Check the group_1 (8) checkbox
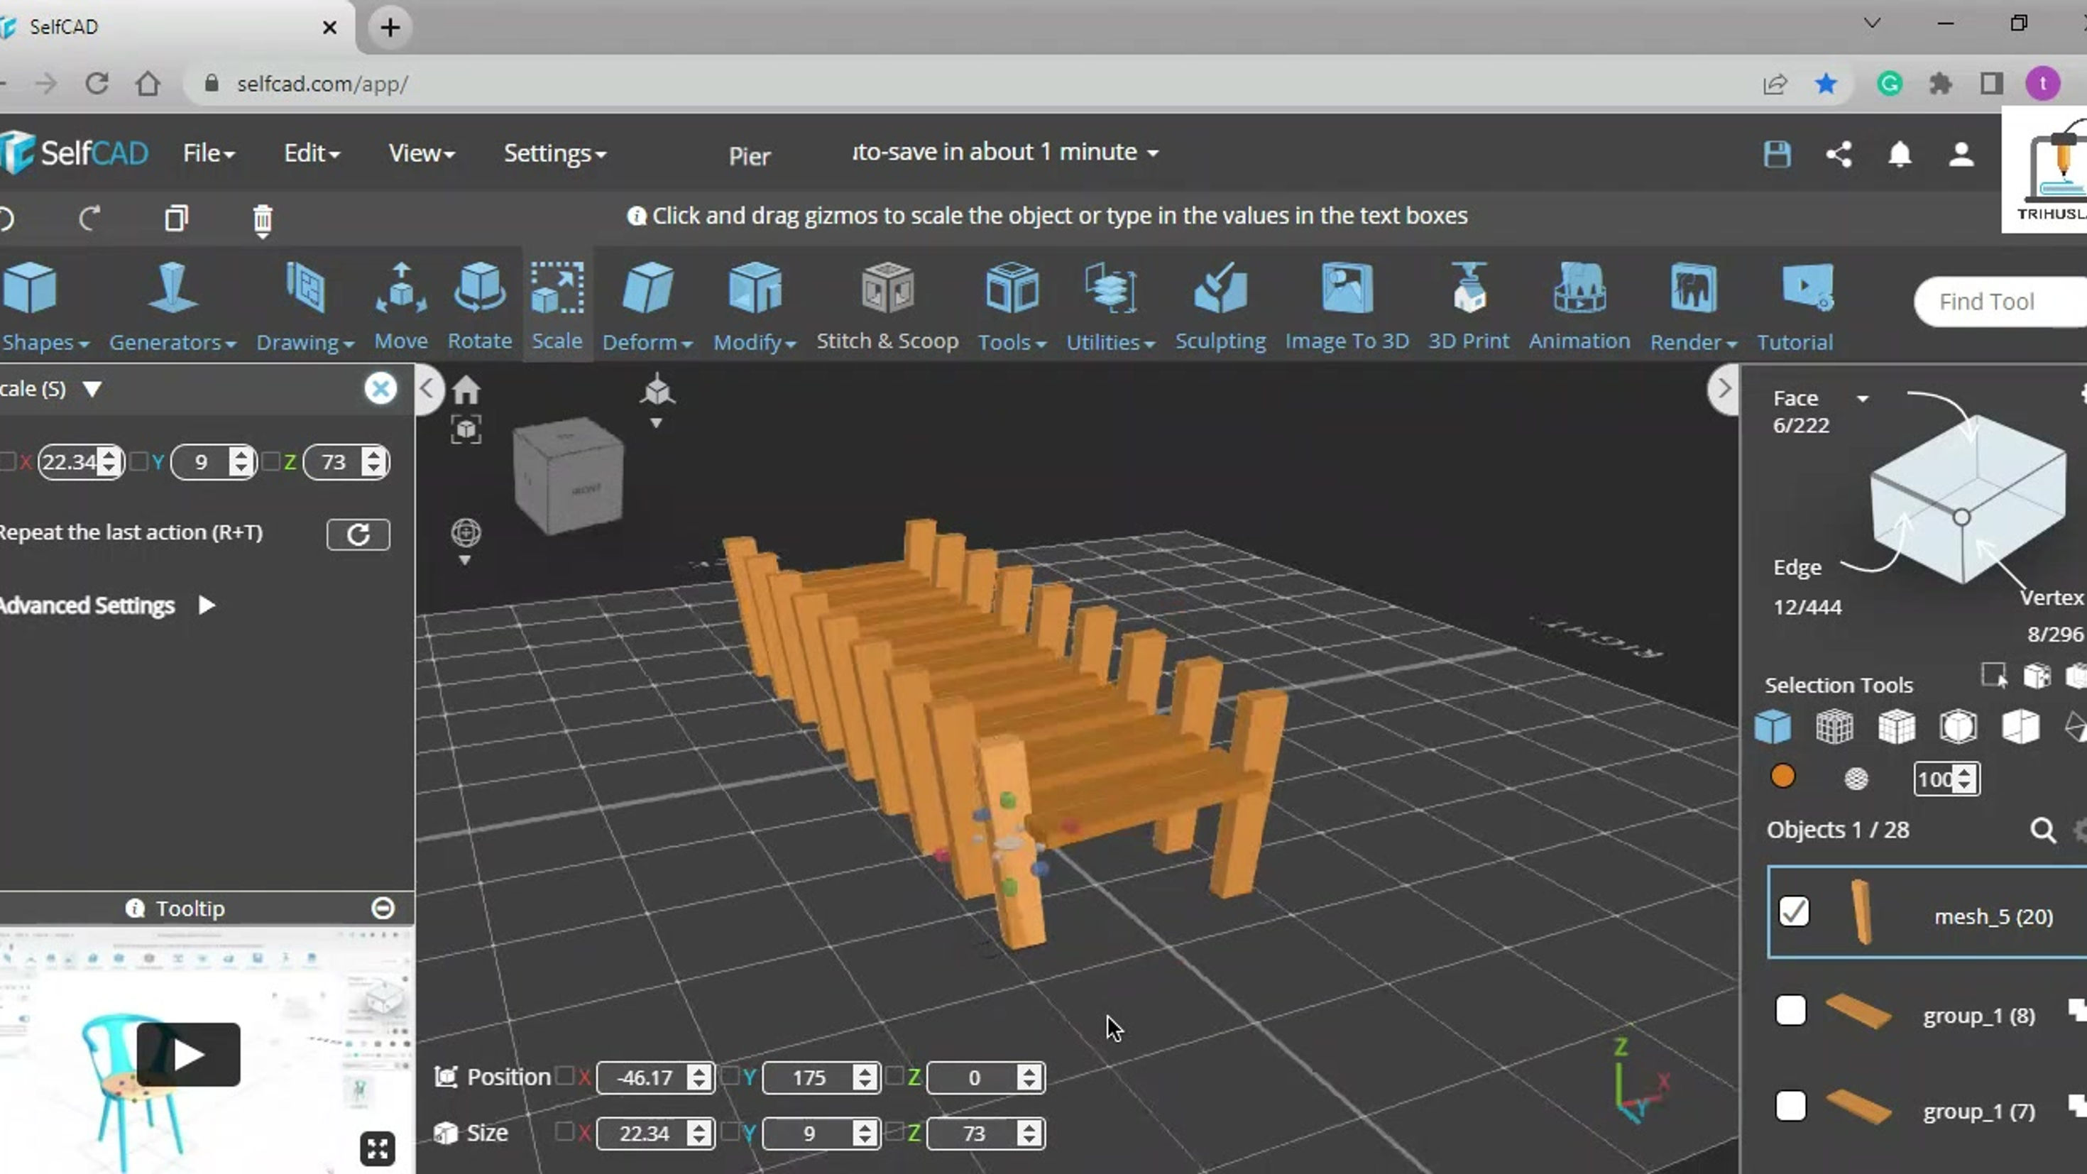This screenshot has width=2087, height=1174. click(x=1790, y=1011)
